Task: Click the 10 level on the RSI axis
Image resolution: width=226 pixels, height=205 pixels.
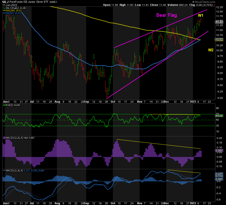Action: pos(218,132)
